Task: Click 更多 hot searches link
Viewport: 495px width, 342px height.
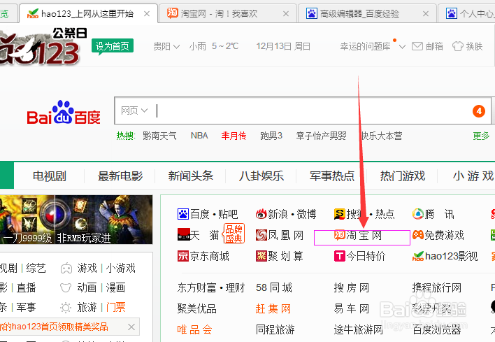Action: pos(481,136)
